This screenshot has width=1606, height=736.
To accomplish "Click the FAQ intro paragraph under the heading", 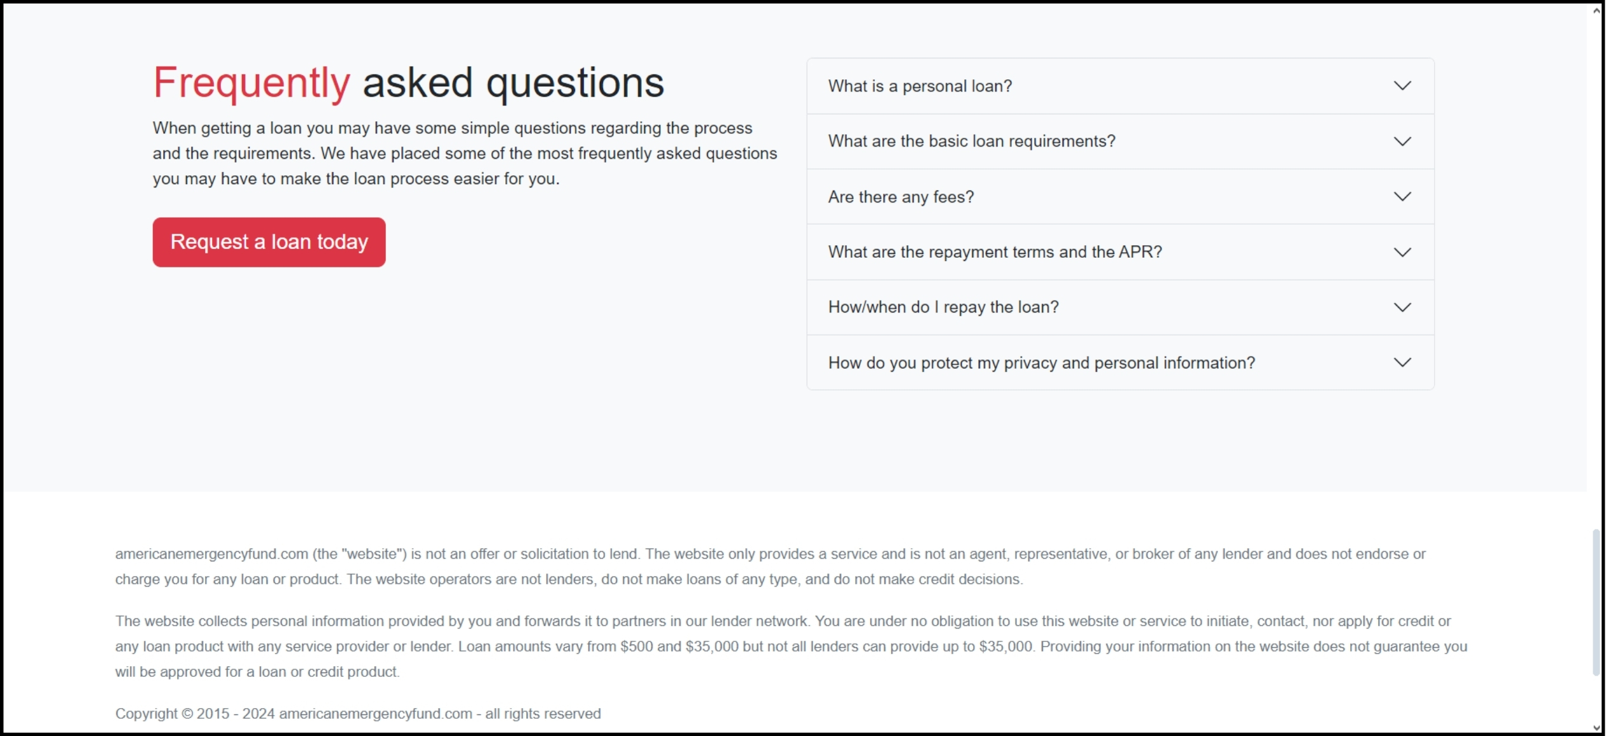I will (x=465, y=154).
